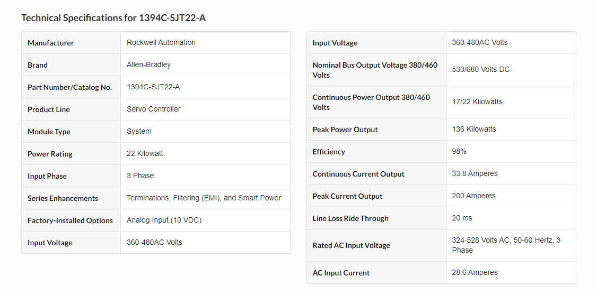Click the Line Loss Ride Through label
597x295 pixels.
click(x=350, y=218)
